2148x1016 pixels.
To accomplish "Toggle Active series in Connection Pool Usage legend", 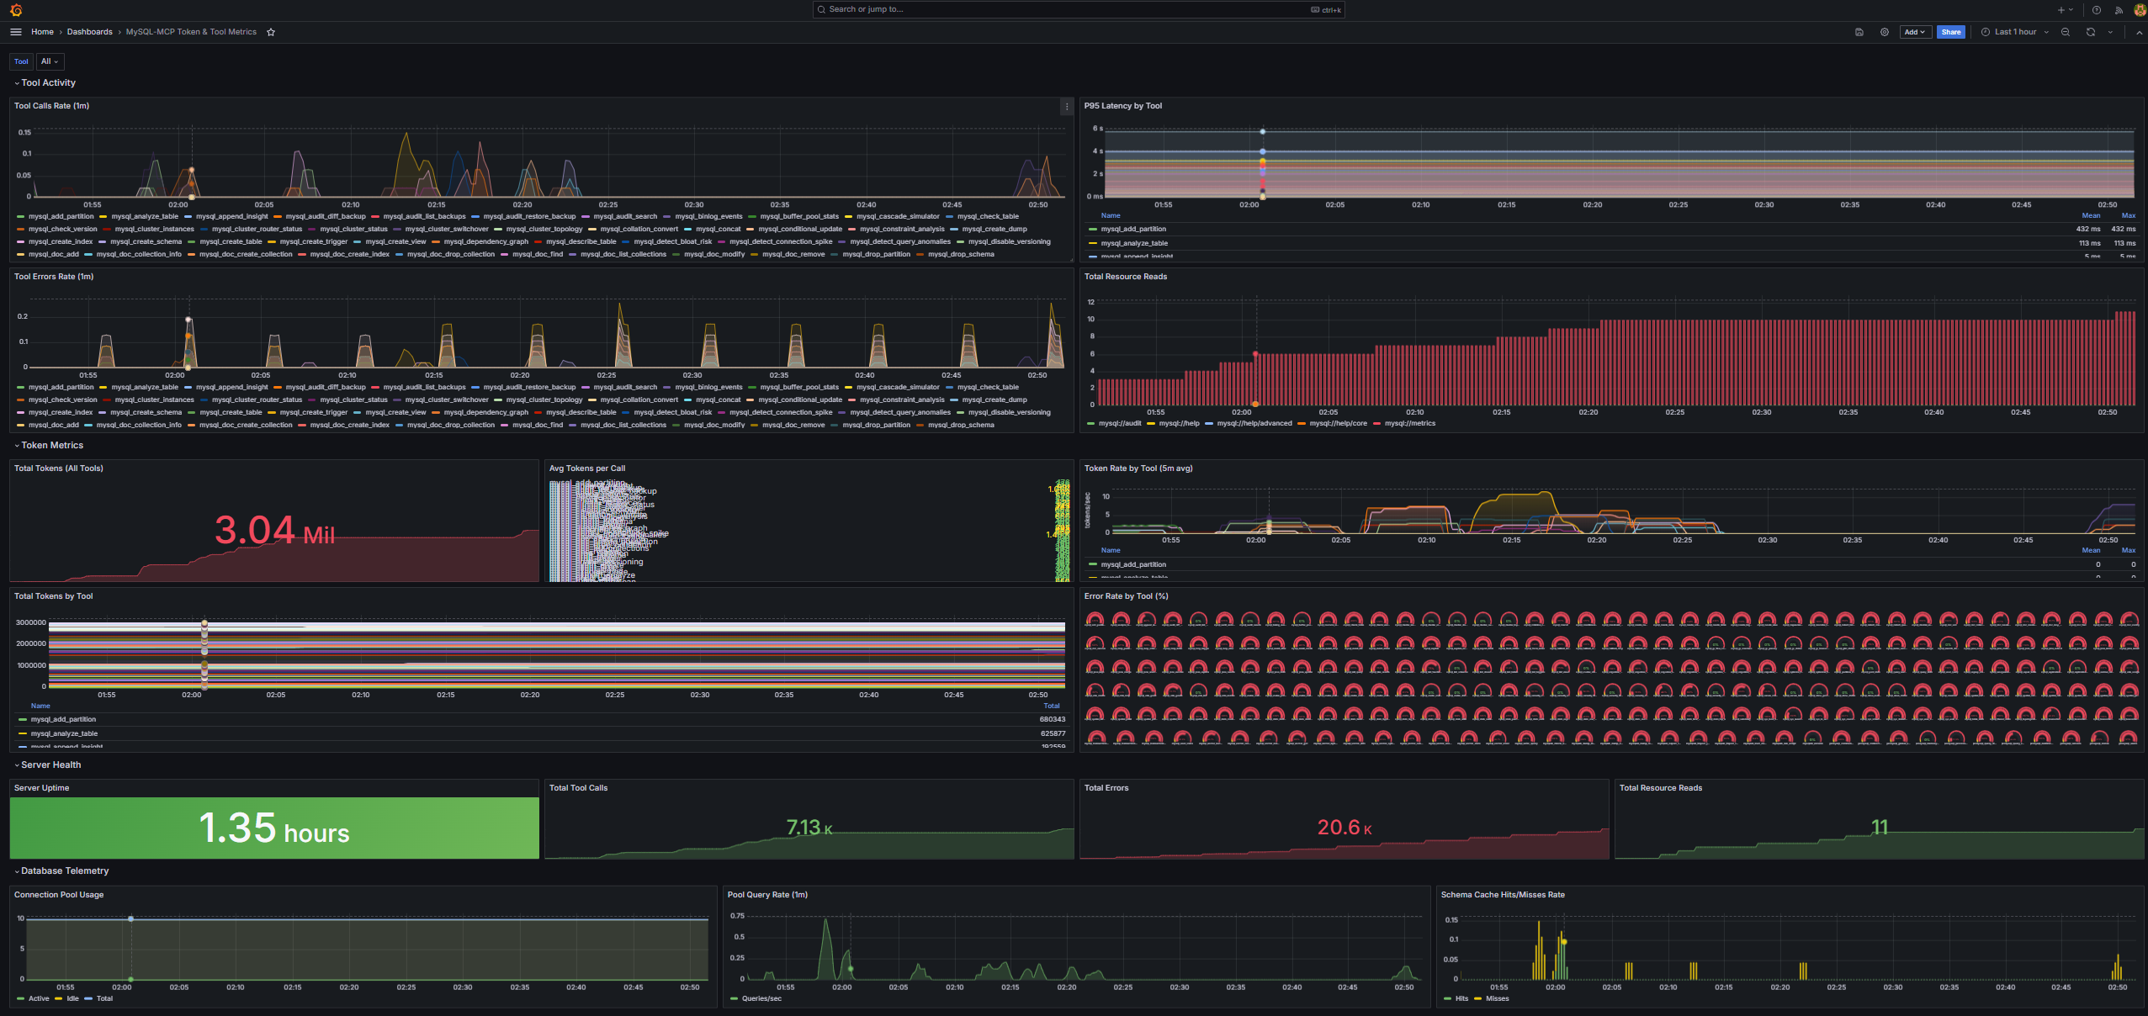I will point(39,998).
